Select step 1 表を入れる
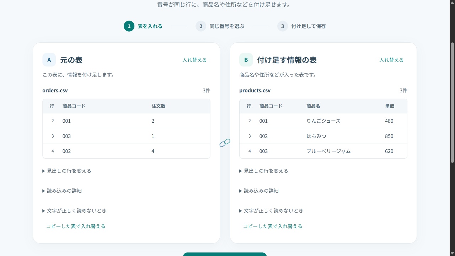The image size is (455, 256). click(x=143, y=26)
